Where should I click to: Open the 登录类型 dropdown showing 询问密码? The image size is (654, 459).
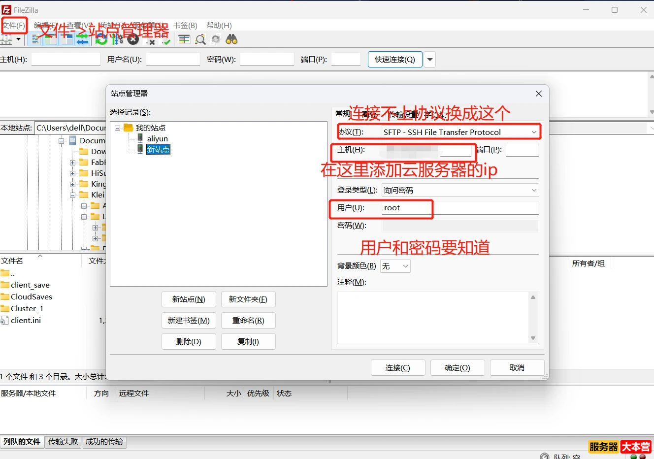pos(460,190)
